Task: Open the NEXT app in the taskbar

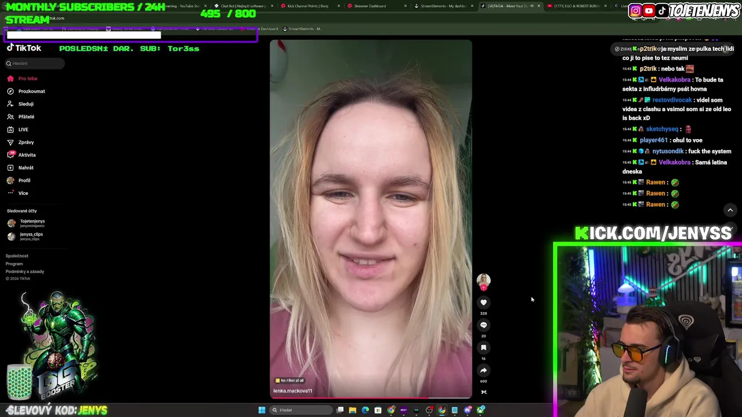Action: coord(403,410)
